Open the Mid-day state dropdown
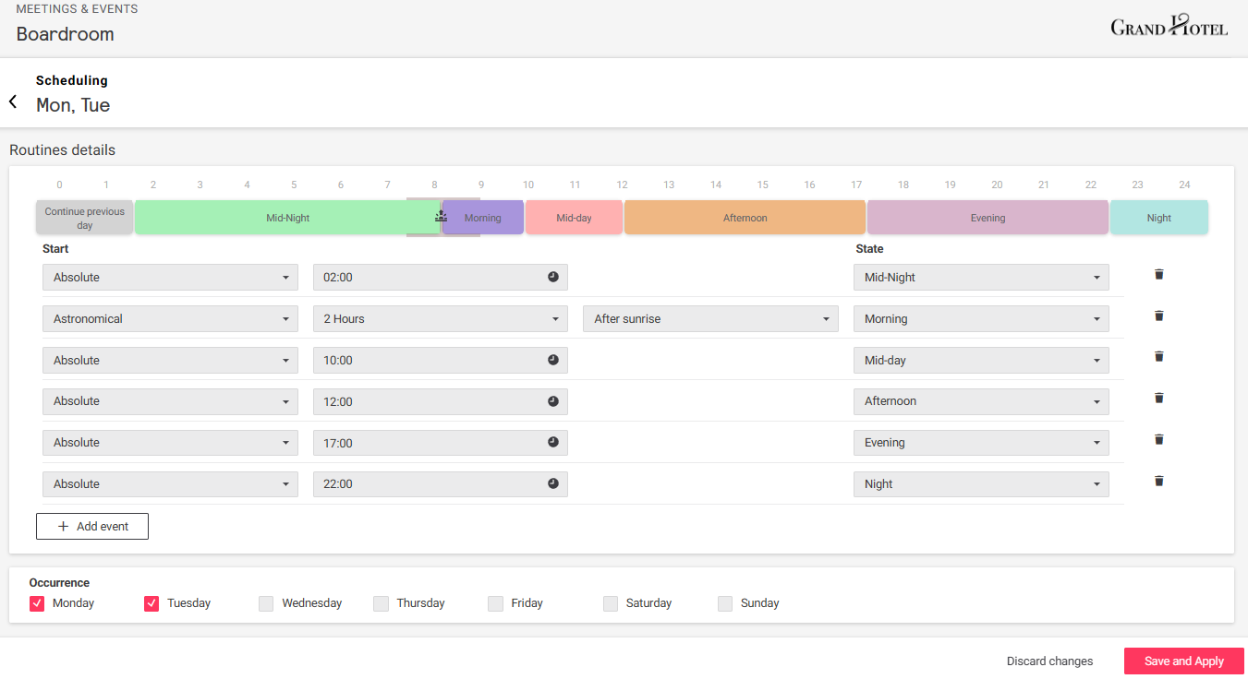The image size is (1248, 679). pos(981,360)
